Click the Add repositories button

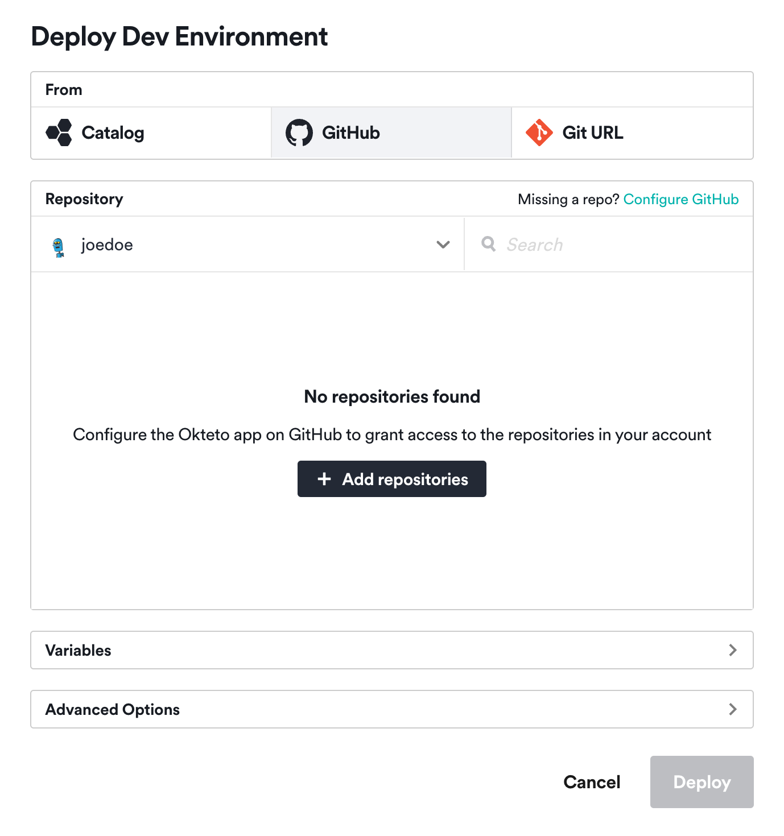tap(391, 479)
